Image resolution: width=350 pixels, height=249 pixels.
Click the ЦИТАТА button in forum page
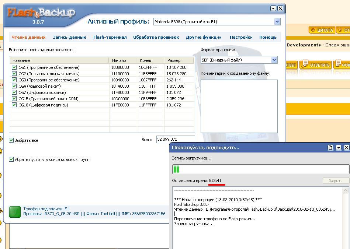322,30
